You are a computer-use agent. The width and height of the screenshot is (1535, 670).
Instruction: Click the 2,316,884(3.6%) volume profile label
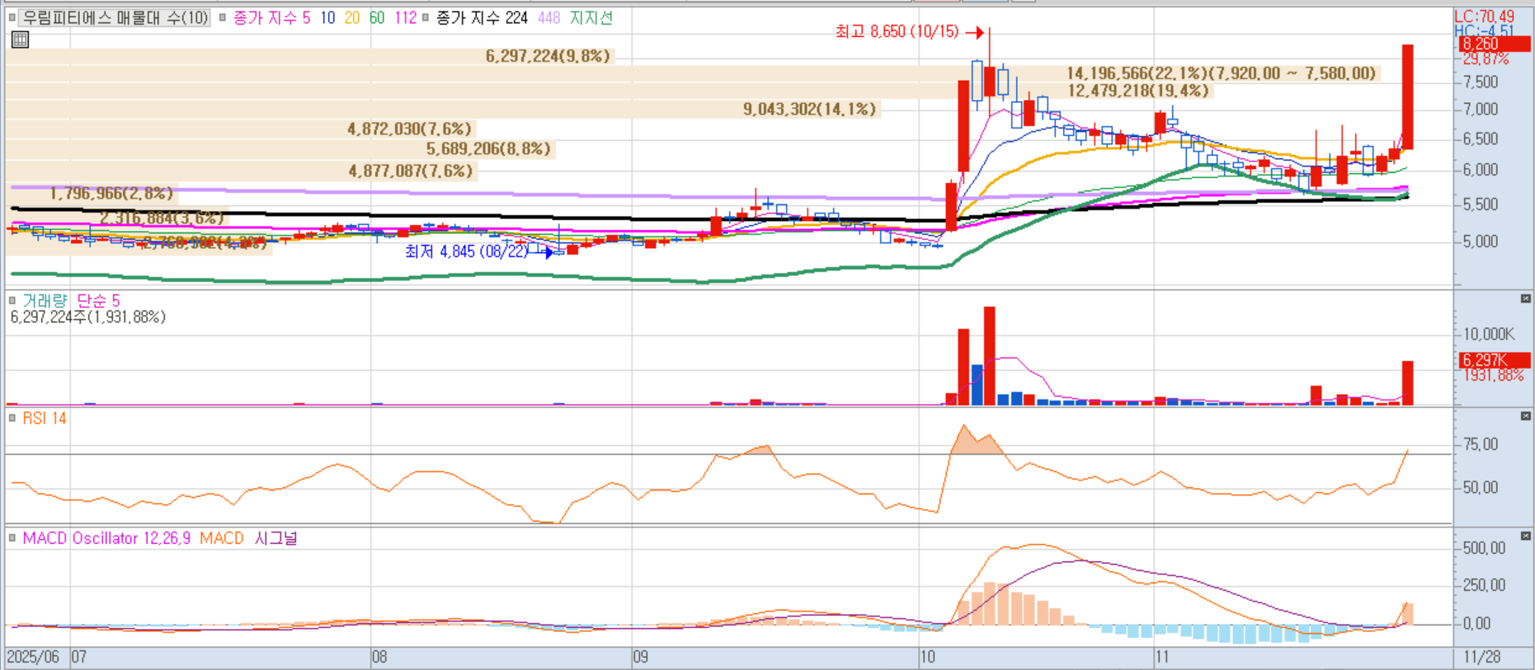pyautogui.click(x=162, y=218)
